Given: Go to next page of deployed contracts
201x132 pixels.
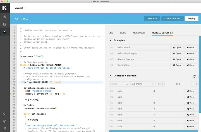Looking at the screenshot, I should coord(192,84).
